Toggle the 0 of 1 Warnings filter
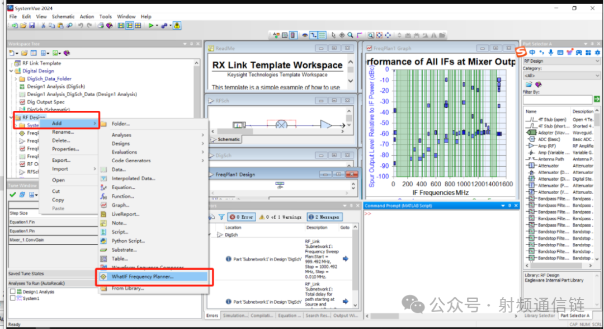Screen dimensions: 604x329 point(280,217)
